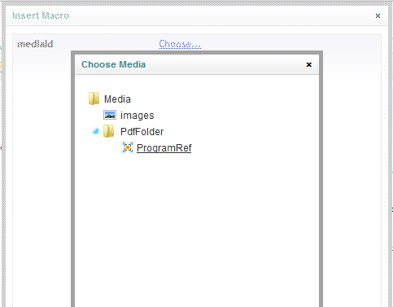Click the Choose Media header bar background
Screen dimensions: 393x307
(x=225, y=64)
